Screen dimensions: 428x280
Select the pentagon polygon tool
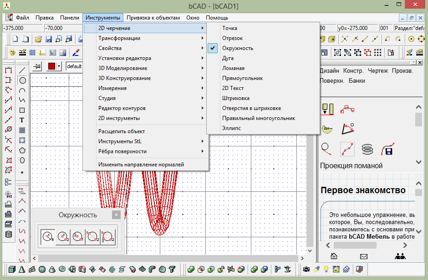pyautogui.click(x=22, y=150)
